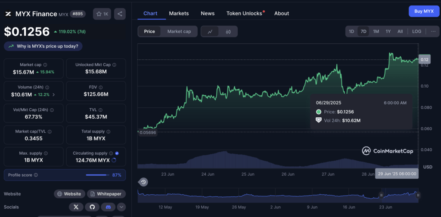The width and height of the screenshot is (441, 217).
Task: Open the chart more options ellipsis
Action: [x=433, y=31]
